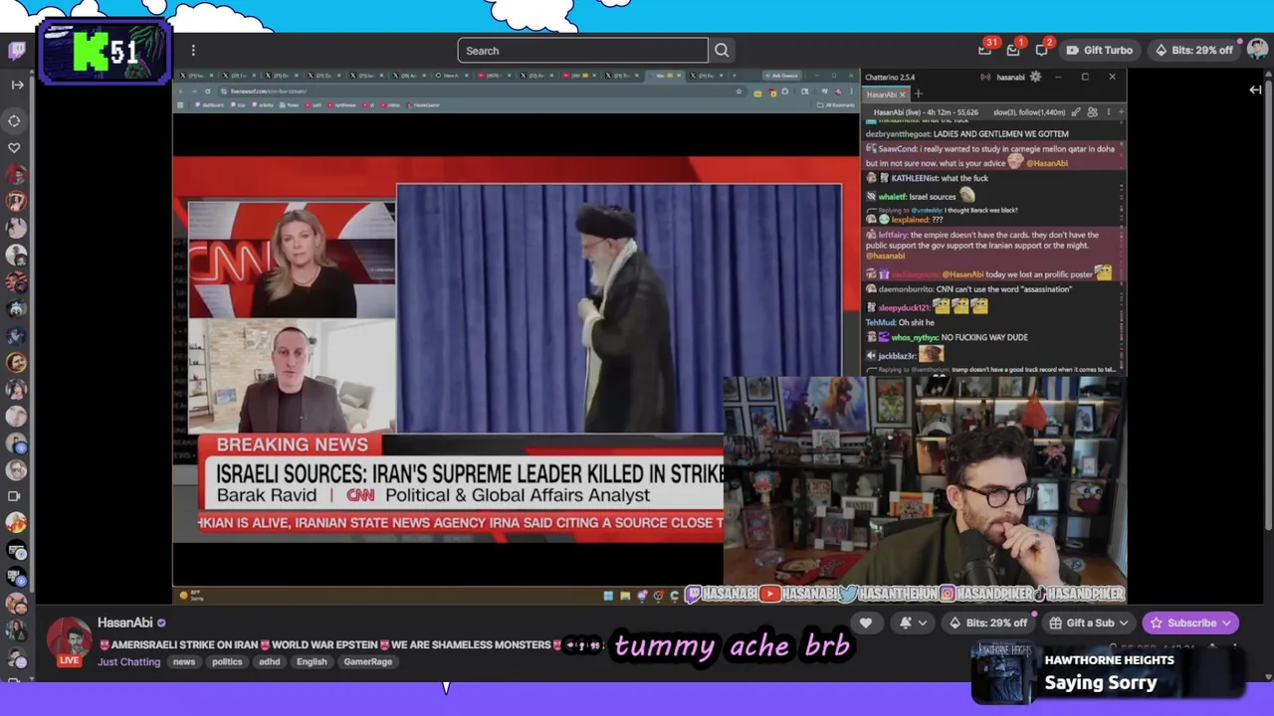Click the Twitch search input field
The height and width of the screenshot is (716, 1274).
click(582, 51)
